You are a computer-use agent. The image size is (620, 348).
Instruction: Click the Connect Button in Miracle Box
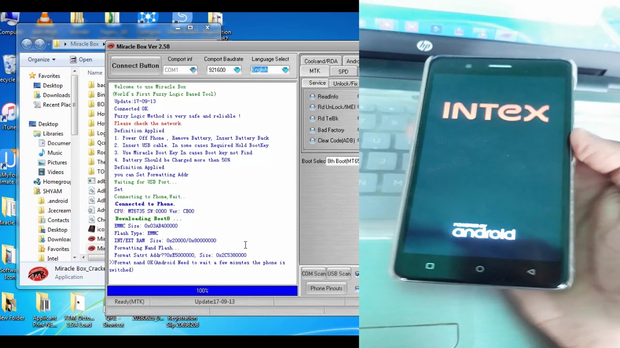135,66
